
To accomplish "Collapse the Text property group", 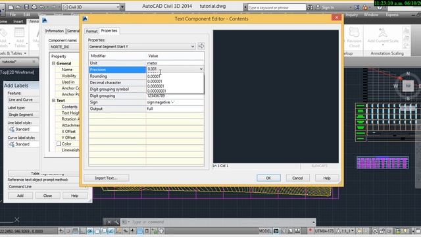I will [x=53, y=101].
